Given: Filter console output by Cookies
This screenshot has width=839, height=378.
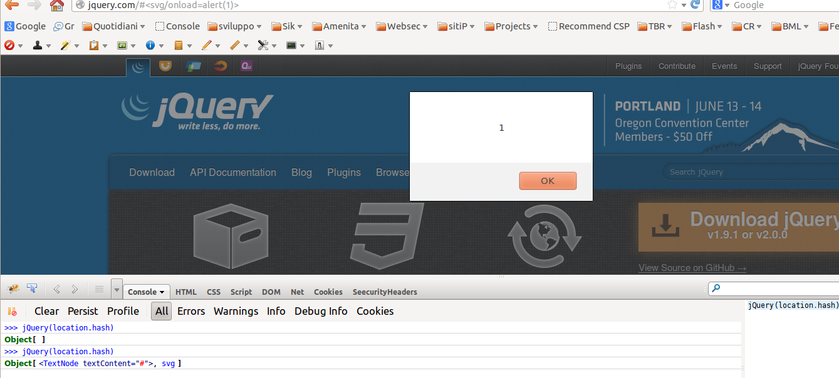Looking at the screenshot, I should [375, 311].
